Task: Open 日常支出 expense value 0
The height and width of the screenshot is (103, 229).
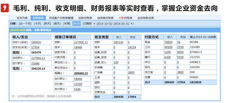Action: pyautogui.click(x=129, y=92)
